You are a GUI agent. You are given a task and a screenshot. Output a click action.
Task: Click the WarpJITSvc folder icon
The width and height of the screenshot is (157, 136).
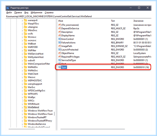click(x=25, y=23)
